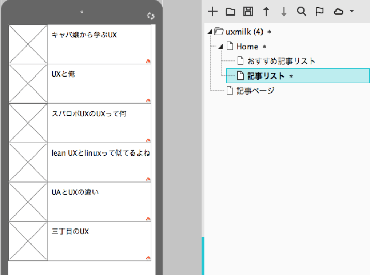The image size is (370, 275).
Task: Click the add page plus icon
Action: tap(212, 11)
